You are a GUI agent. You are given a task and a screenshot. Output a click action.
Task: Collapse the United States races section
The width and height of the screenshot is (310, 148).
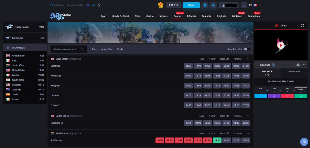[x=248, y=116]
